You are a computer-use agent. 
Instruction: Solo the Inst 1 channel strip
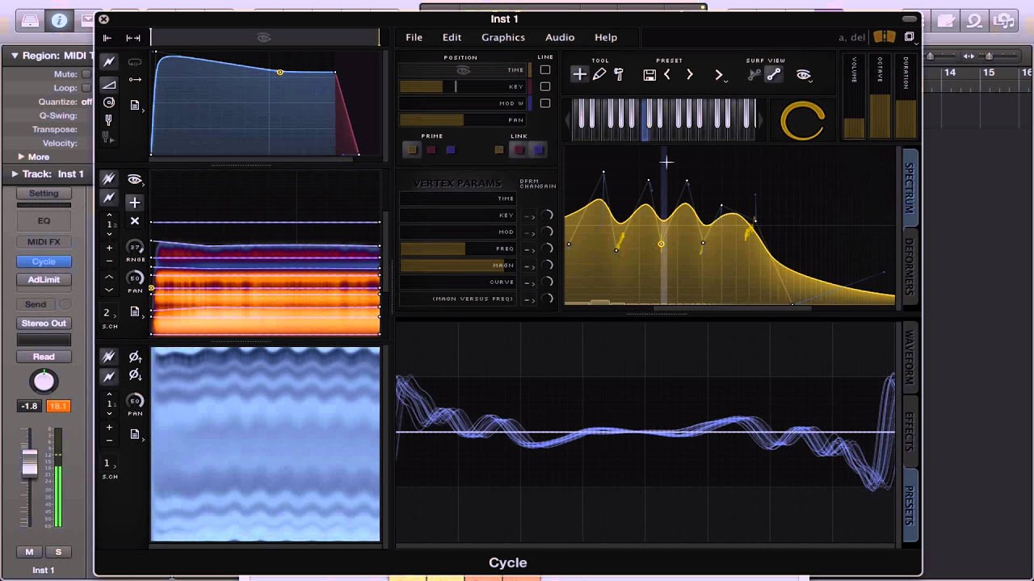coord(58,552)
